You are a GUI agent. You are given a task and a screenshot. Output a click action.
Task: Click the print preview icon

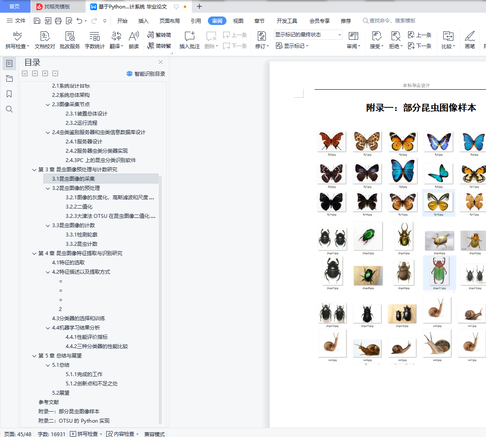(x=69, y=21)
